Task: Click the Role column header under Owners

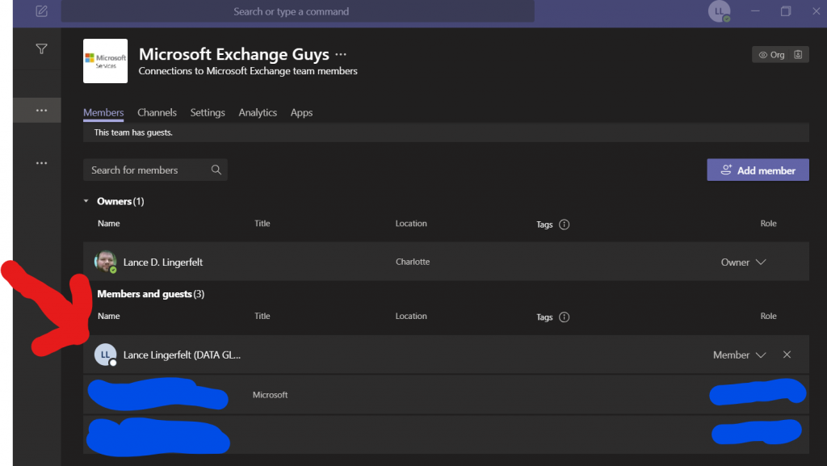Action: 769,224
